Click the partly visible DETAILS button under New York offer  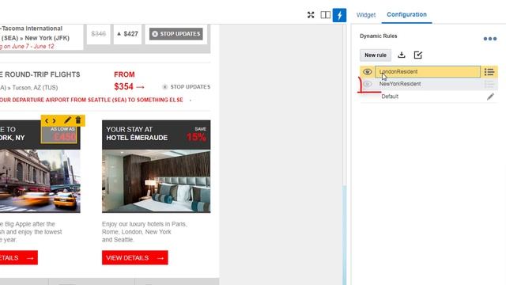point(19,258)
